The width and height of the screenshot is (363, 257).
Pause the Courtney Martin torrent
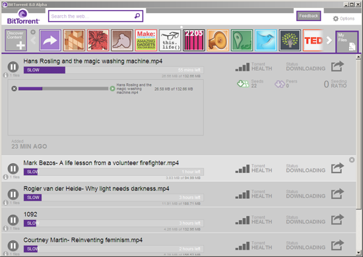click(x=13, y=246)
